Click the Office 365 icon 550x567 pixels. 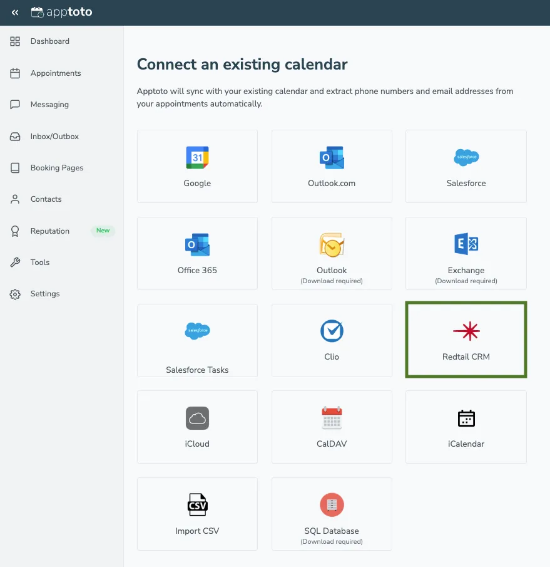click(x=197, y=245)
